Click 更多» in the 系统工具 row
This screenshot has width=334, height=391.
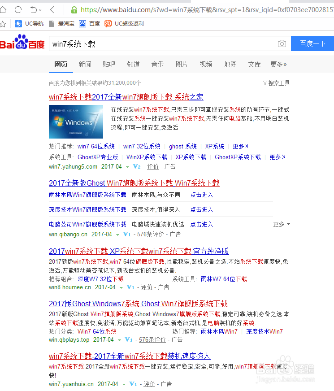coord(278,157)
